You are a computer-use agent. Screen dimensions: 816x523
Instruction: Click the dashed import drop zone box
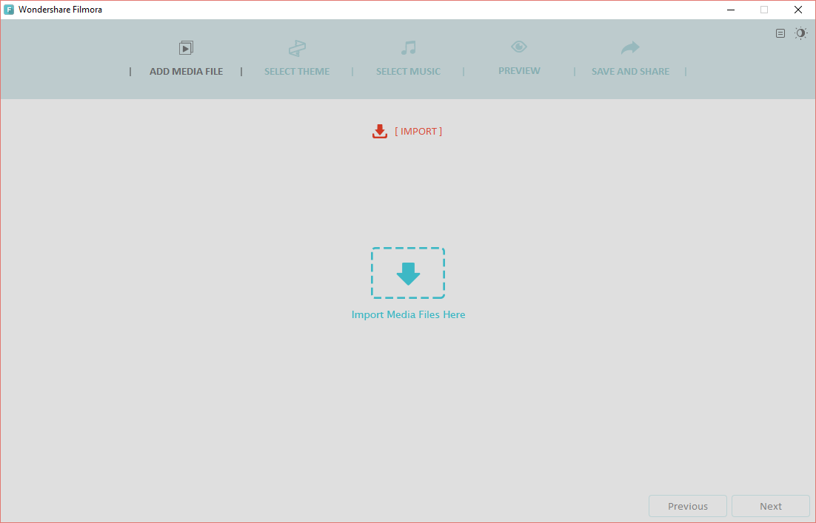coord(408,273)
